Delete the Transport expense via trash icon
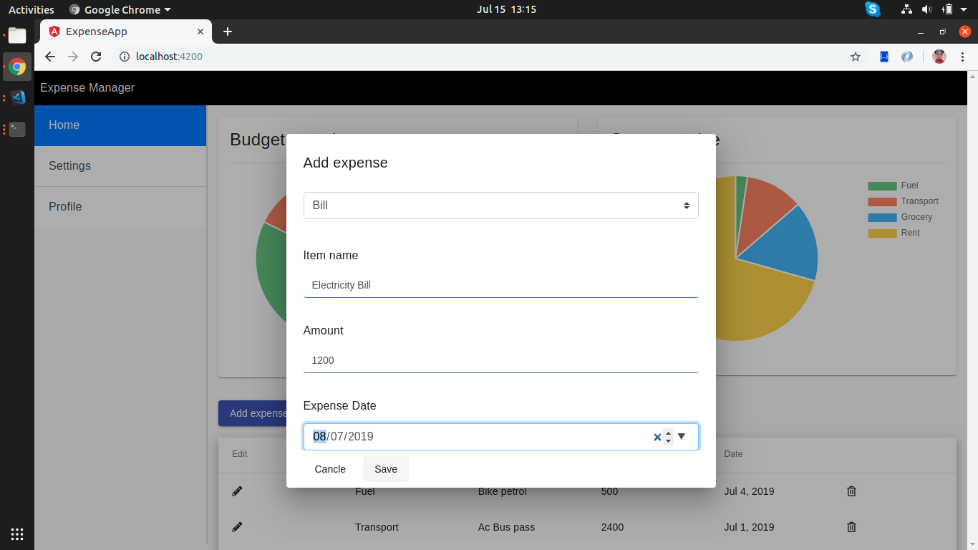The height and width of the screenshot is (550, 978). (851, 527)
